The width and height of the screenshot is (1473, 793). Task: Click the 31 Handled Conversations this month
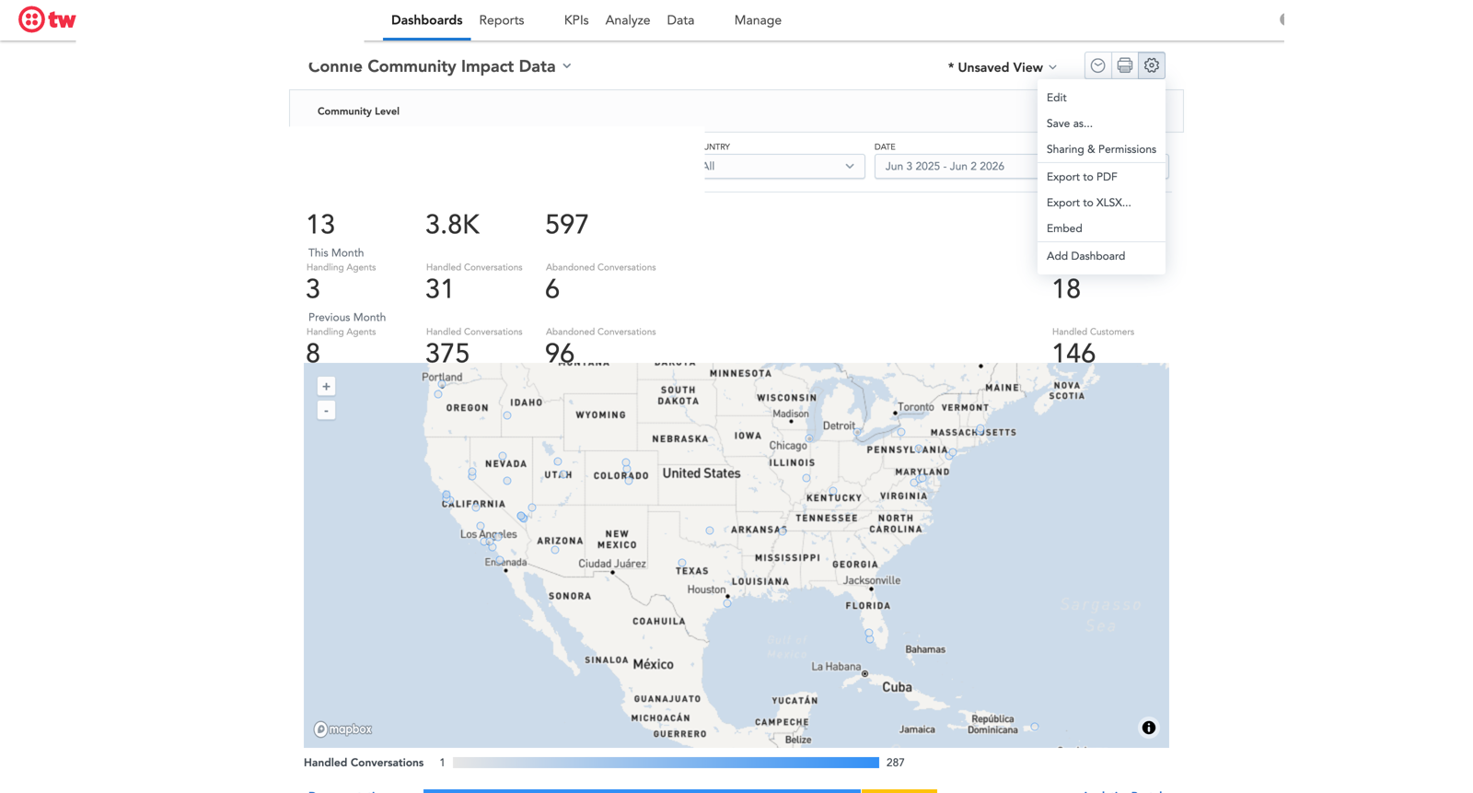(x=439, y=289)
